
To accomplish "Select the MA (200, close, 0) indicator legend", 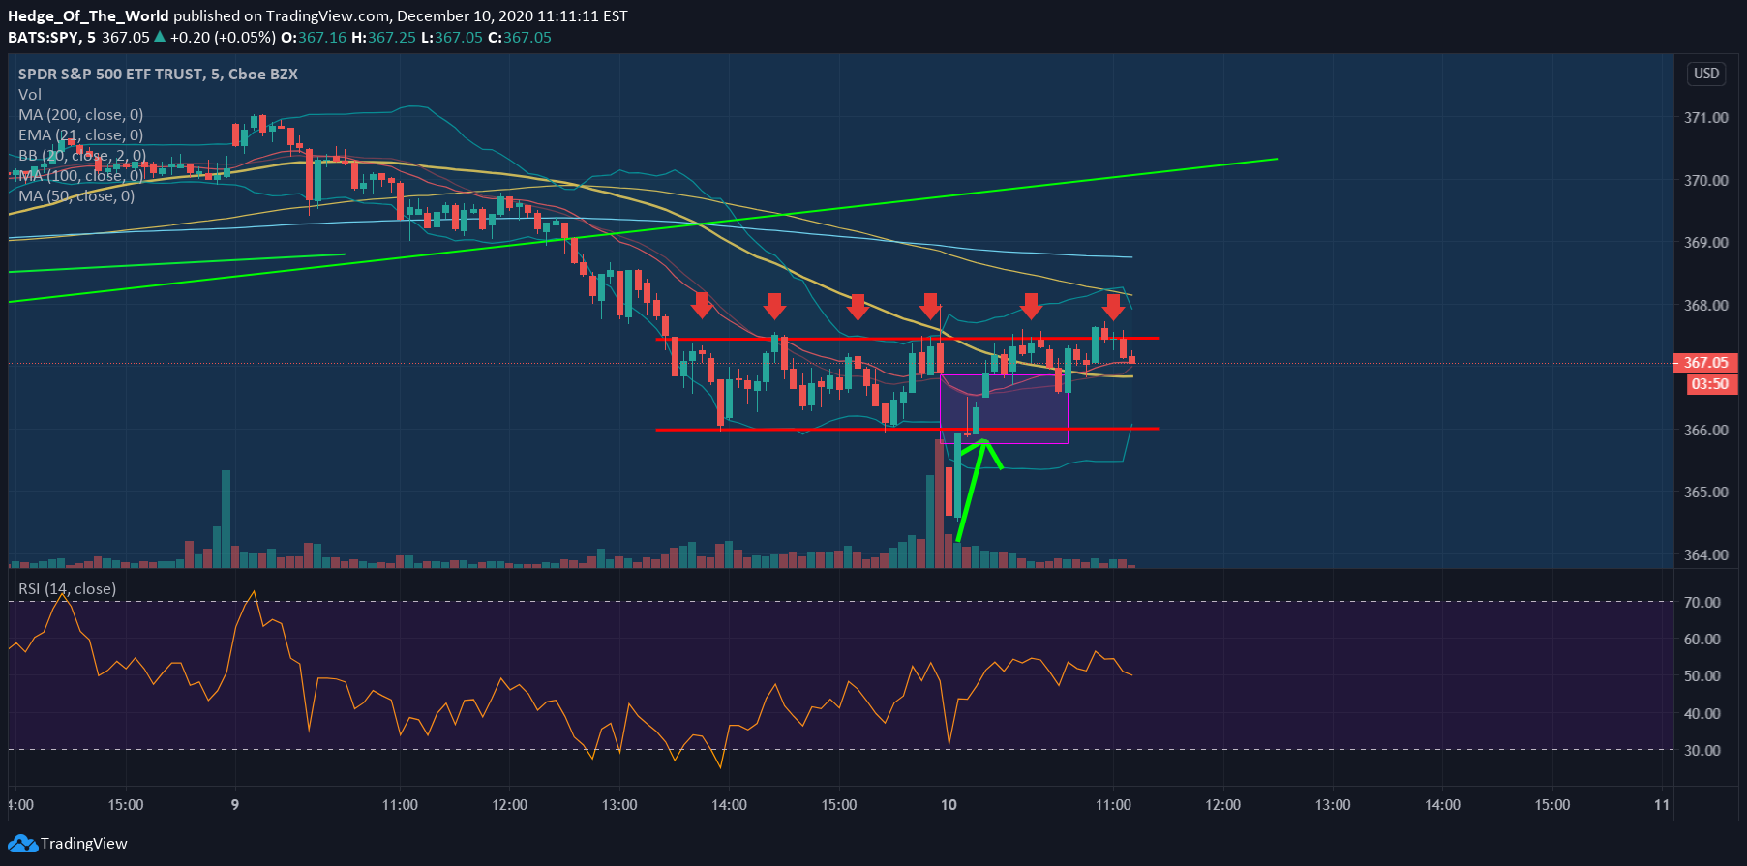I will (81, 114).
